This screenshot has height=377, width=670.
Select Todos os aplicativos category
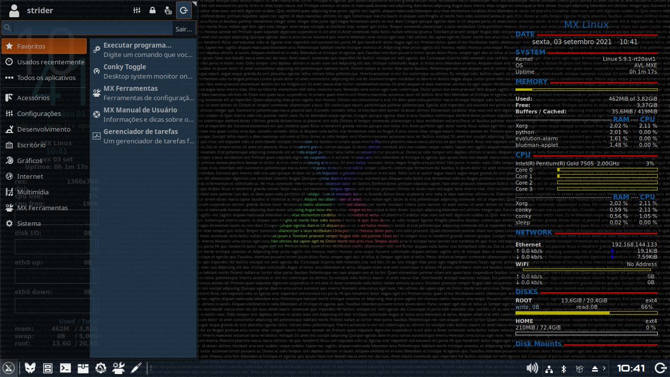click(x=45, y=78)
